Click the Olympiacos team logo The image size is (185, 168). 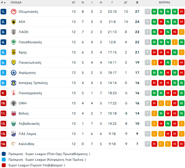click(13, 12)
